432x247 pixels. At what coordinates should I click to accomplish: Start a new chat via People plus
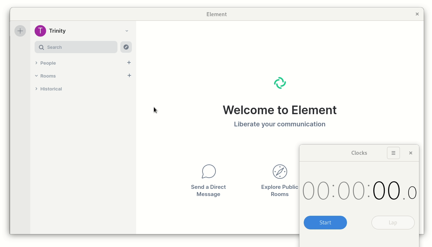tap(129, 62)
